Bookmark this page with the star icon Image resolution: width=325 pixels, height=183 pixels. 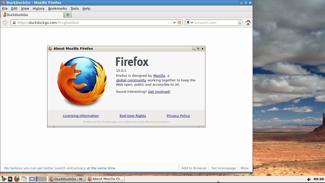[170, 23]
